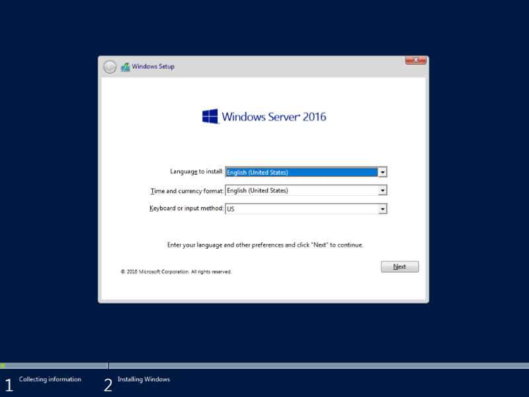The height and width of the screenshot is (397, 529).
Task: Click the 'Enter your language and other preferences' text
Action: pos(265,245)
